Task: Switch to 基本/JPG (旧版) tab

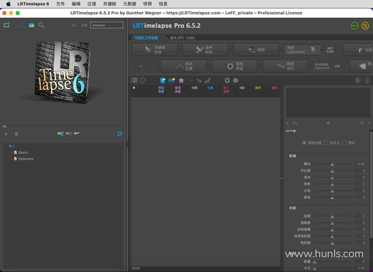Action: [x=182, y=38]
